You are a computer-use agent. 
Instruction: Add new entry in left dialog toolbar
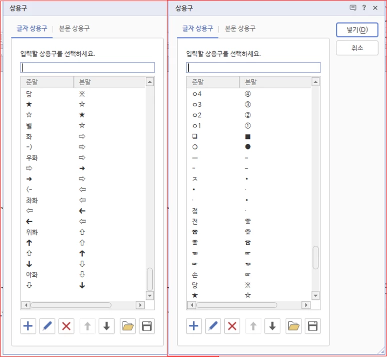point(28,326)
